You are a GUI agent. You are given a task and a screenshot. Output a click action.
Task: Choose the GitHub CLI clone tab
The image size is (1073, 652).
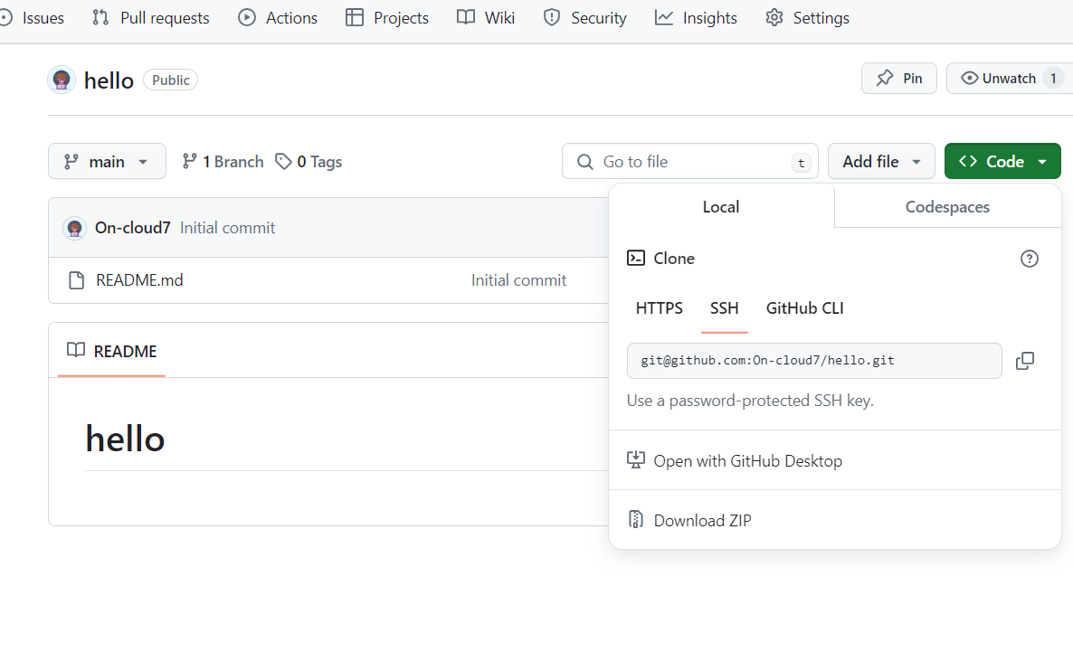[804, 308]
